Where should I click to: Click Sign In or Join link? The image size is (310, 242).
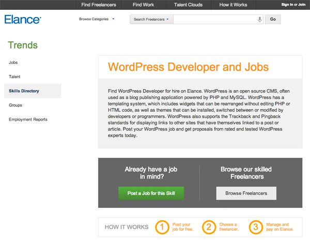(293, 5)
